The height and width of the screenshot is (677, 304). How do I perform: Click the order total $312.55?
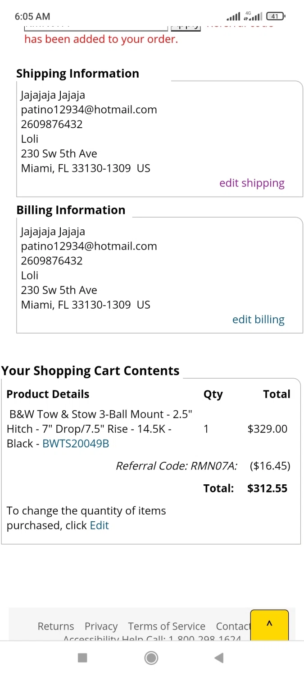pos(267,488)
